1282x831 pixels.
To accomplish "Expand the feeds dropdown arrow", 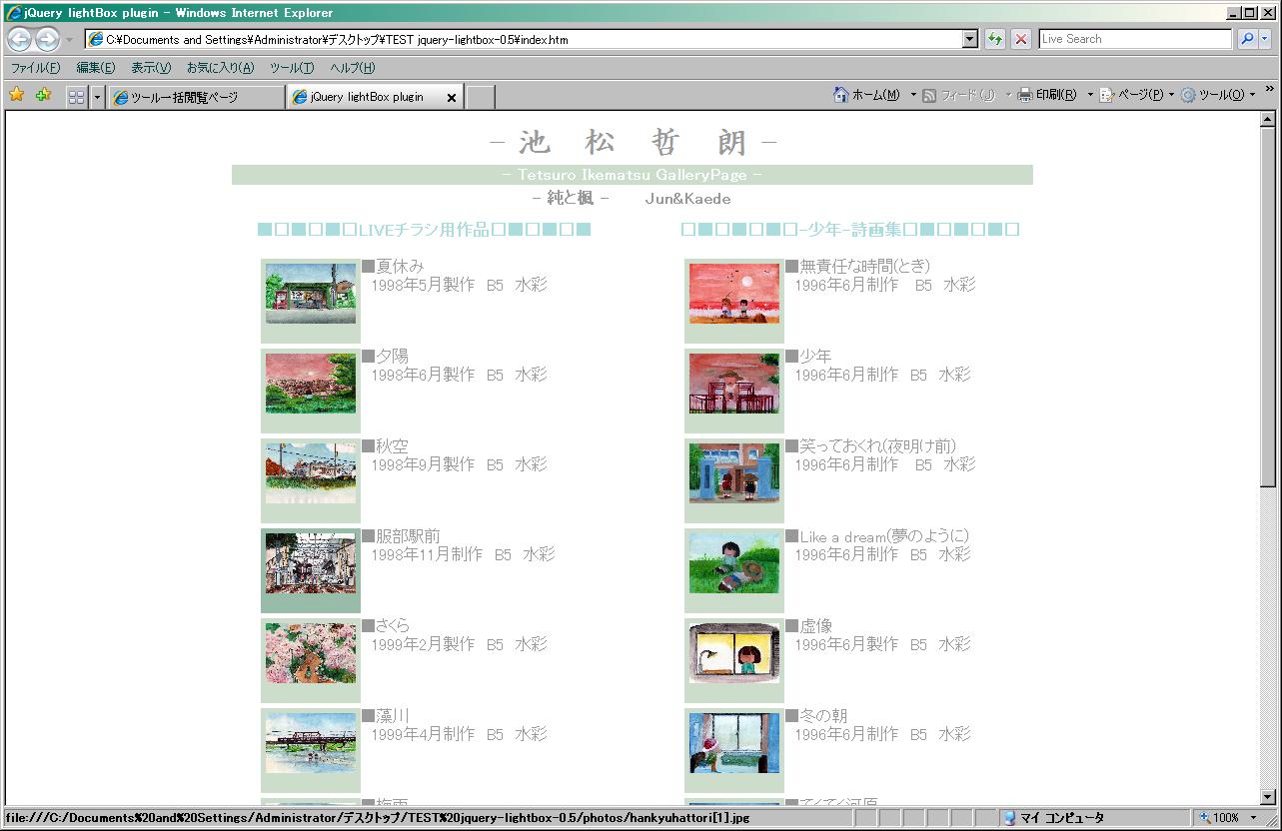I will [1008, 95].
